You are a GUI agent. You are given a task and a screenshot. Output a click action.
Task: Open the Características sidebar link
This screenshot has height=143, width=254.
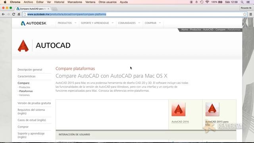pyautogui.click(x=27, y=76)
